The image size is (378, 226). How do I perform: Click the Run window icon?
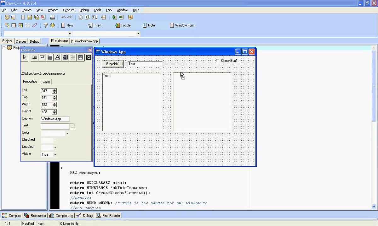[14, 25]
